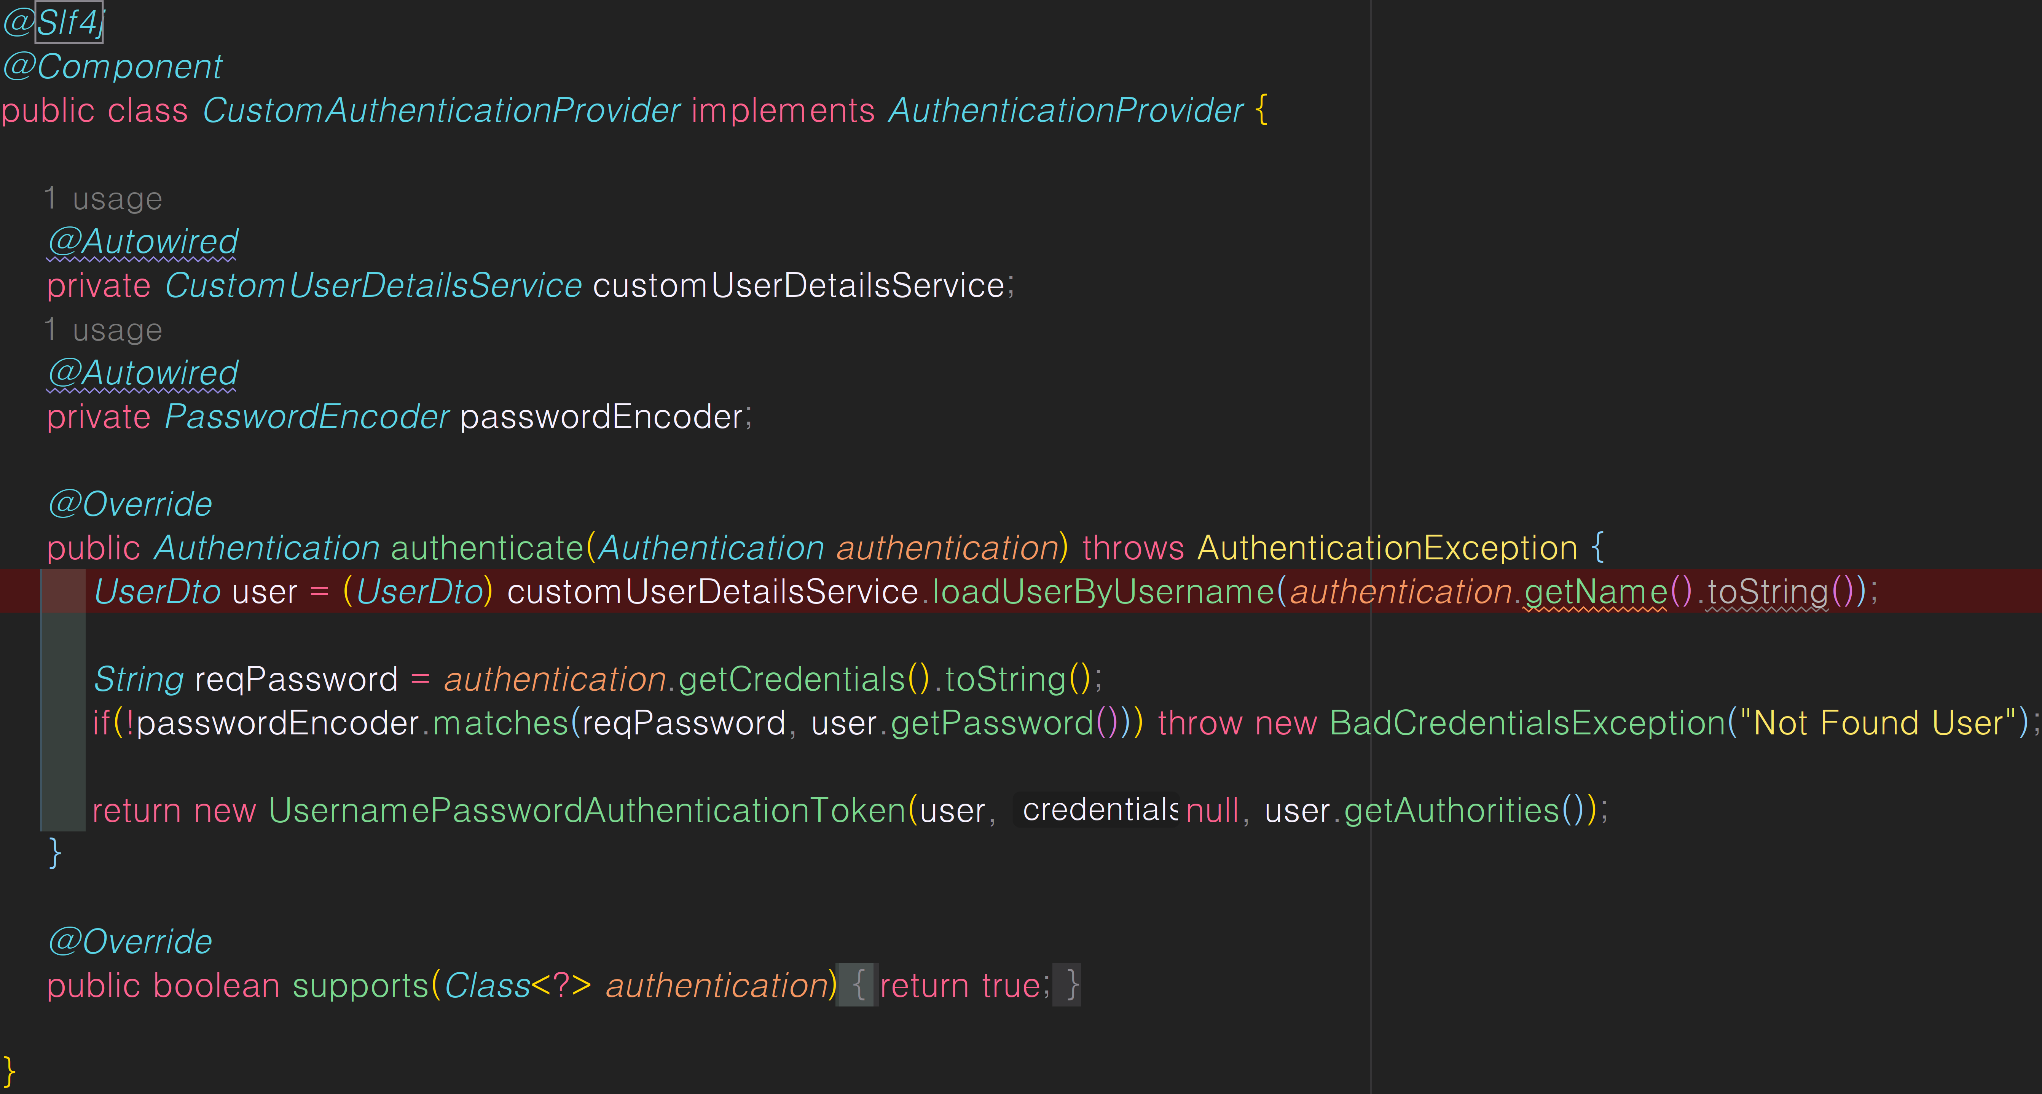Click the matches method call
Image resolution: width=2042 pixels, height=1094 pixels.
coord(501,723)
